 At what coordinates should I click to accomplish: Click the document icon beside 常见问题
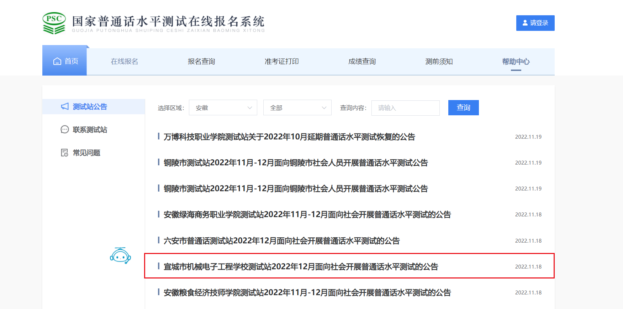point(65,153)
